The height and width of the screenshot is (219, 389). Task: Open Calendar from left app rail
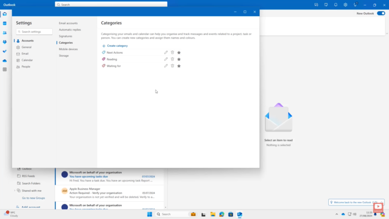coord(5,23)
